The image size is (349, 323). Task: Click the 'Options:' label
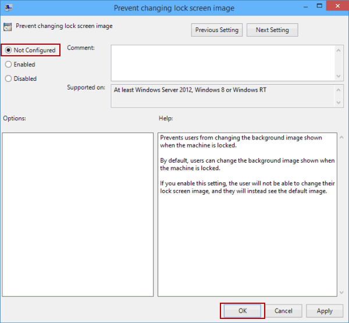point(15,119)
